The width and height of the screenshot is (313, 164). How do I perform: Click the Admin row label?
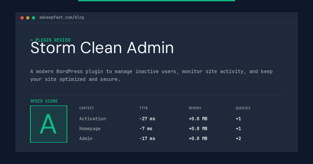coord(86,138)
